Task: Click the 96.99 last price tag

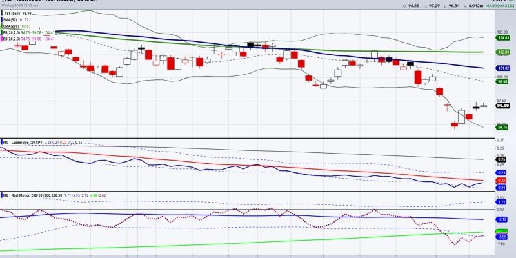Action: tap(502, 106)
